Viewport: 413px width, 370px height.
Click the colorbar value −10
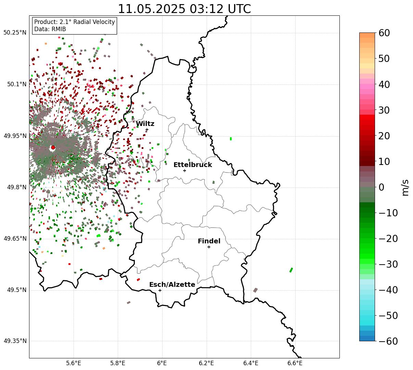(388, 213)
